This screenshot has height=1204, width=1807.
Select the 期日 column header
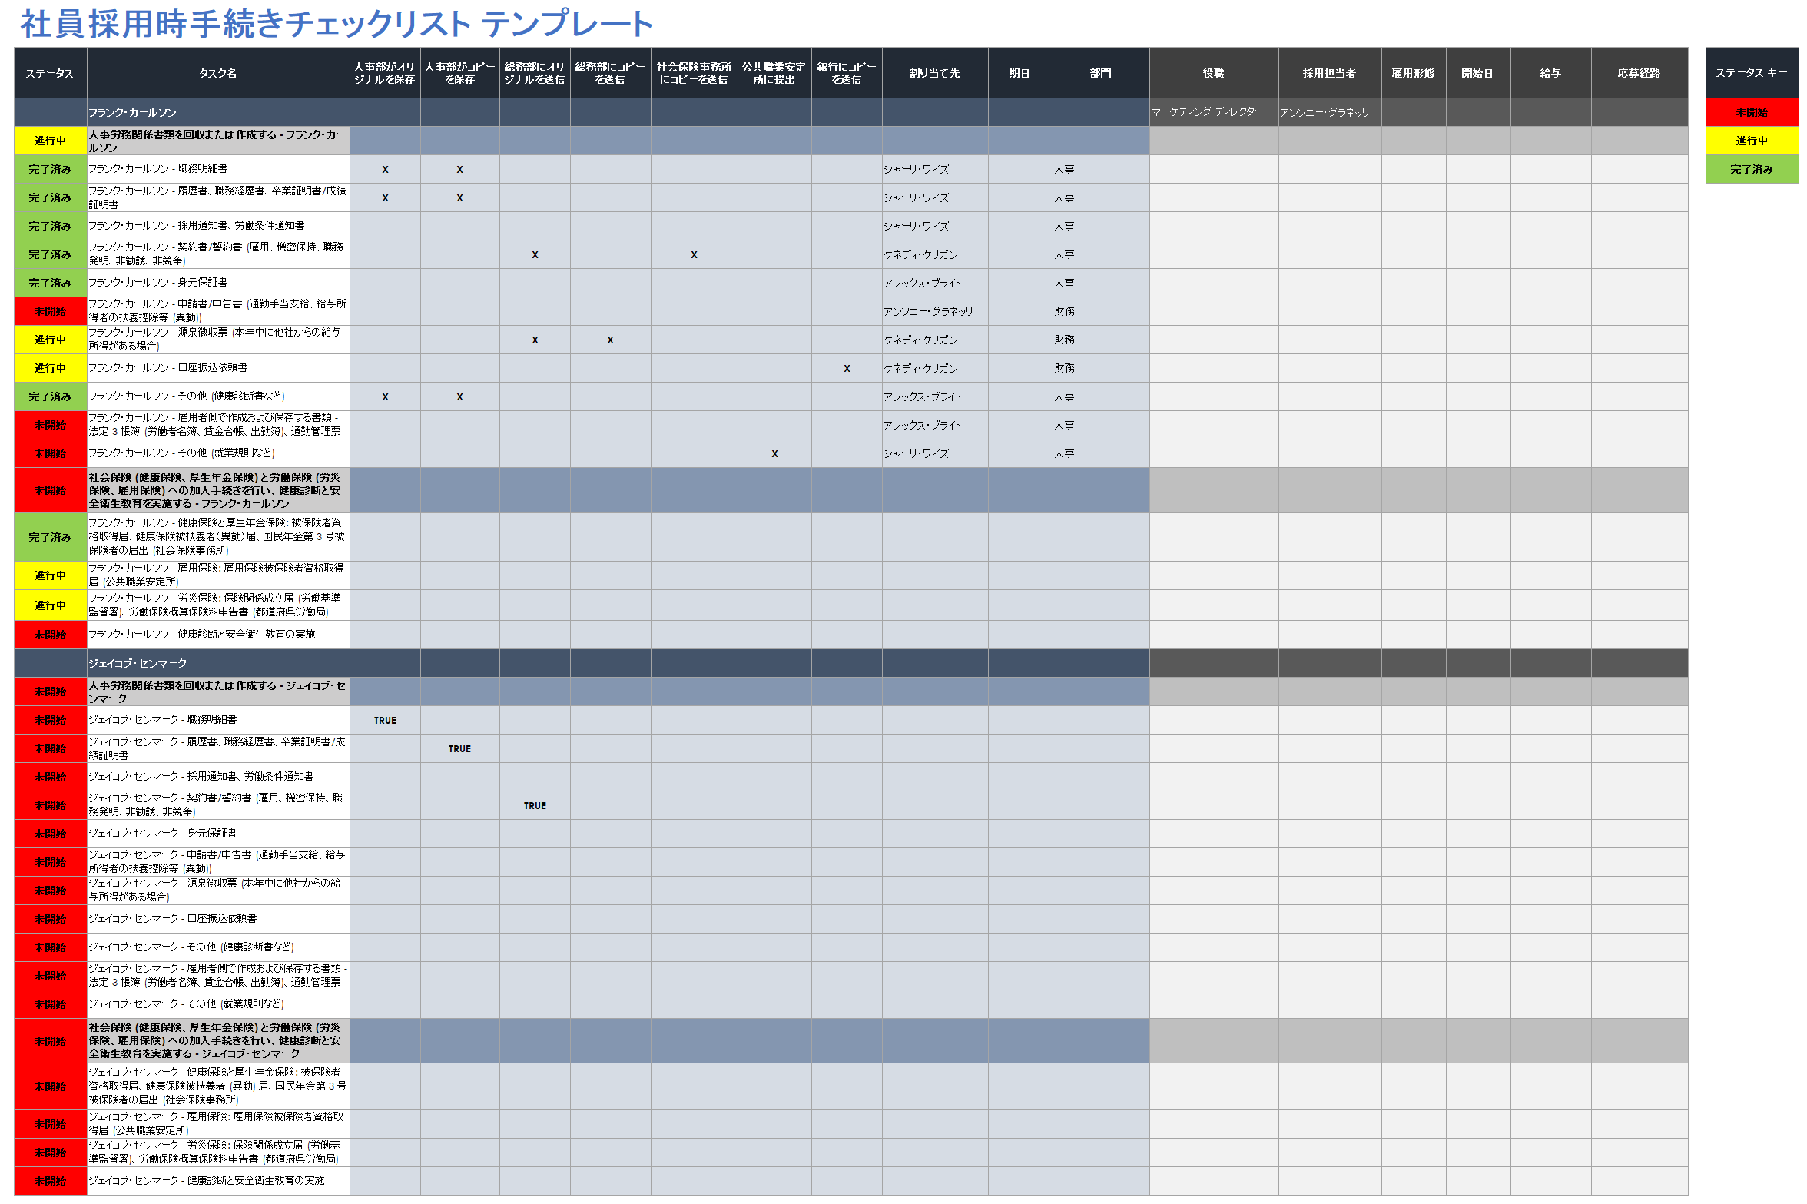coord(1020,73)
